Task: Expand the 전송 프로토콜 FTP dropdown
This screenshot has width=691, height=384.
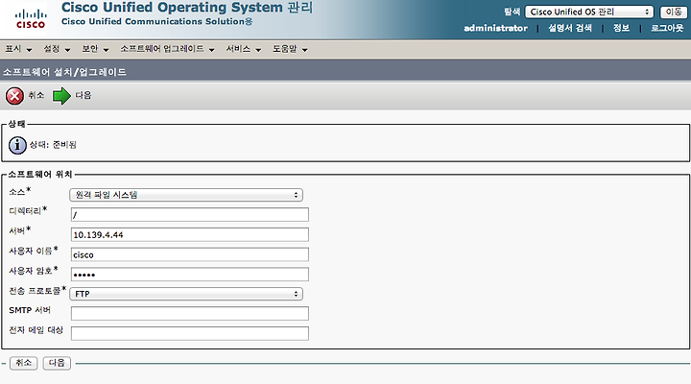Action: click(x=186, y=294)
